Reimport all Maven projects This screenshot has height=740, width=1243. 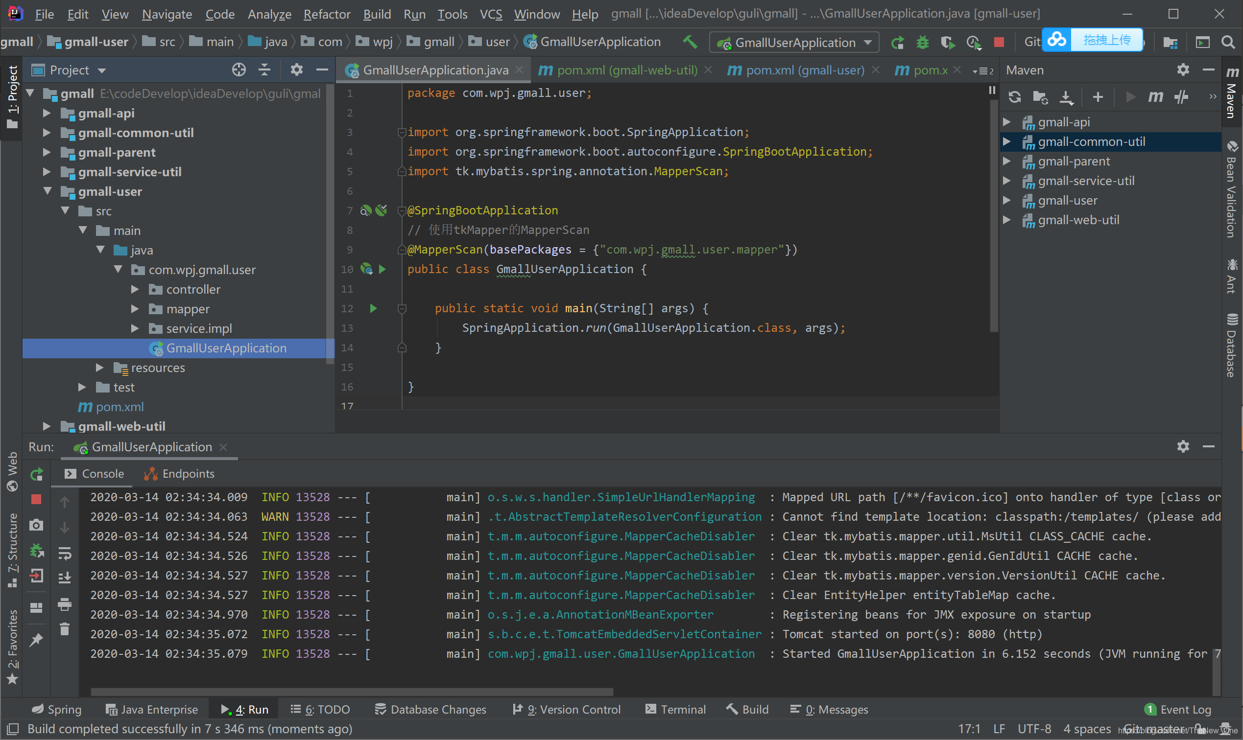pyautogui.click(x=1014, y=97)
